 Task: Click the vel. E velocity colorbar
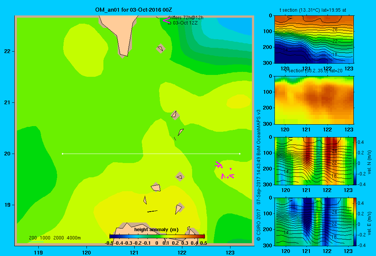[x=355, y=221]
